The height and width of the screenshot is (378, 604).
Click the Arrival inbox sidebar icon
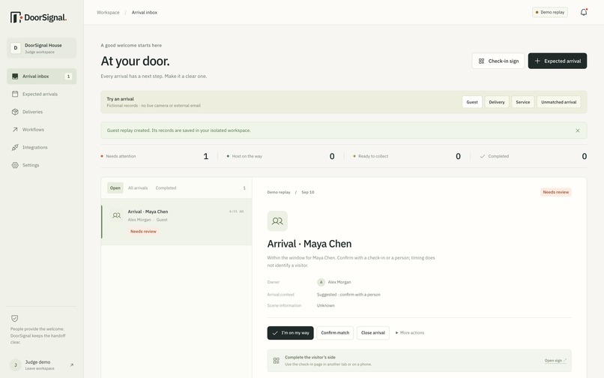pos(15,76)
